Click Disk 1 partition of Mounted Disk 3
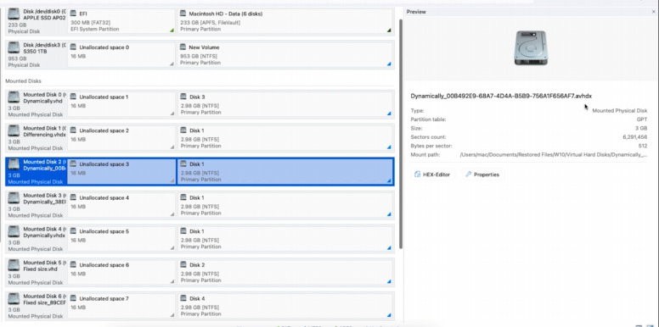The width and height of the screenshot is (659, 327). [x=285, y=204]
